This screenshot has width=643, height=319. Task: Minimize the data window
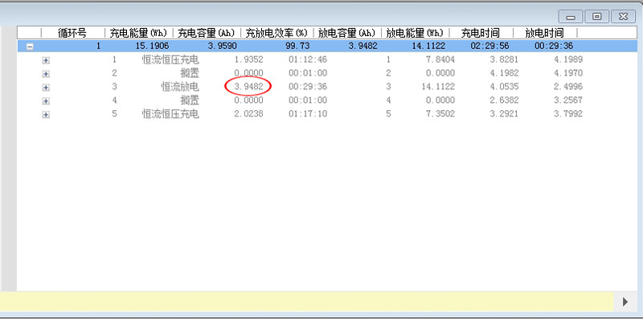coord(571,16)
